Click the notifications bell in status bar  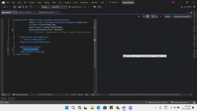tap(194, 102)
